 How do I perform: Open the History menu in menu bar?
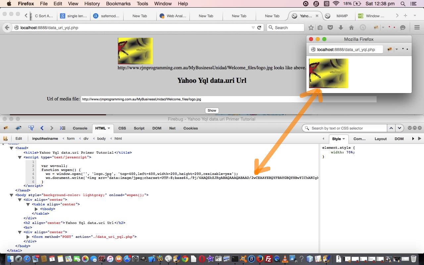click(x=92, y=4)
